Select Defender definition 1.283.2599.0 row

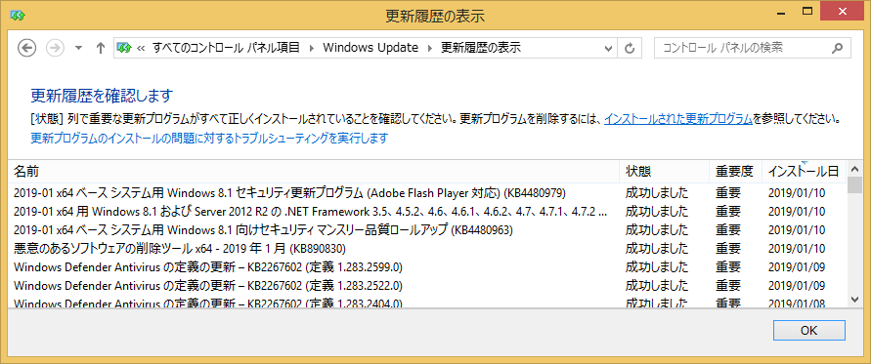pyautogui.click(x=428, y=266)
